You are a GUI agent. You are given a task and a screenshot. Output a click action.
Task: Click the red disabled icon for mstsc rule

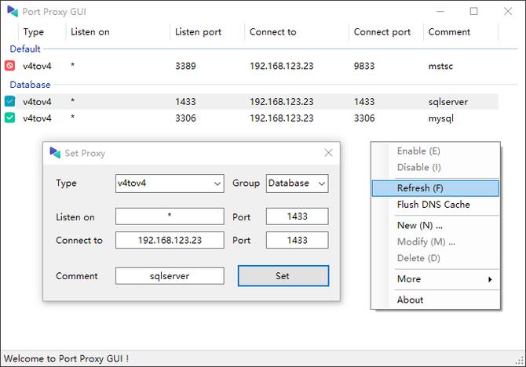pyautogui.click(x=9, y=65)
